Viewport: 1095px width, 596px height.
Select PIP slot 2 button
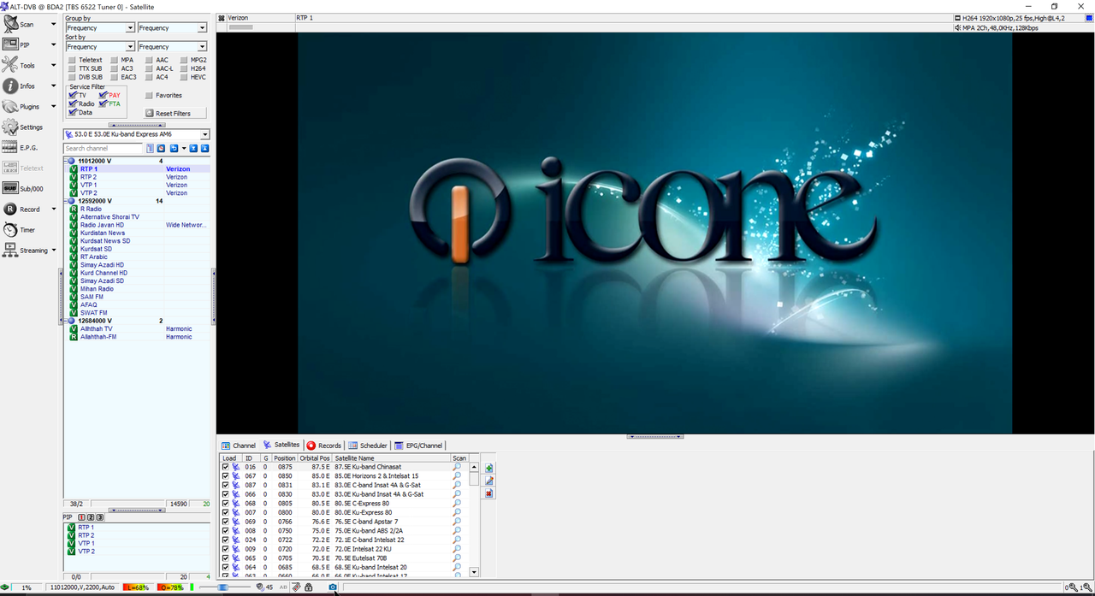(x=91, y=517)
